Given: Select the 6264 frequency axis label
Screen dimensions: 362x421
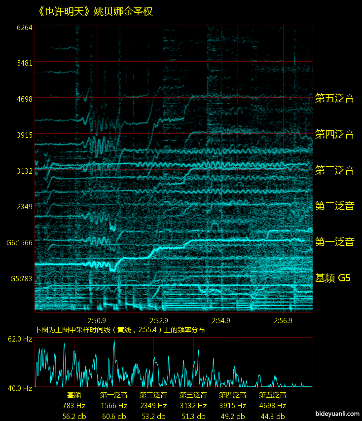Looking at the screenshot, I should (24, 28).
